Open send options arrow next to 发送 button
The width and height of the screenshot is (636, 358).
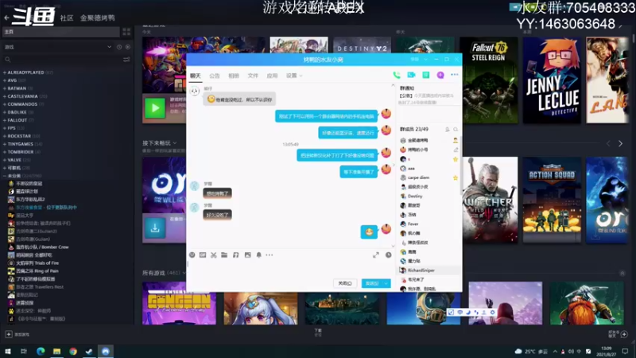386,283
